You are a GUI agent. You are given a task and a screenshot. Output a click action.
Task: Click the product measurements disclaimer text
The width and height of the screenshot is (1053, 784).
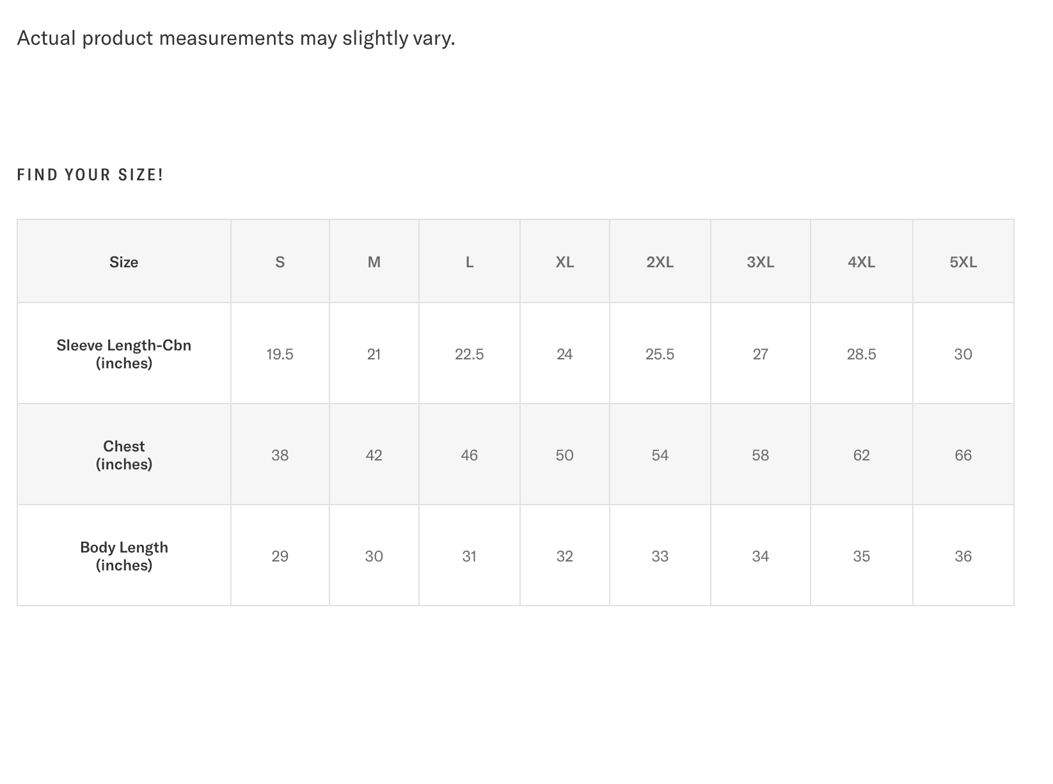click(235, 38)
